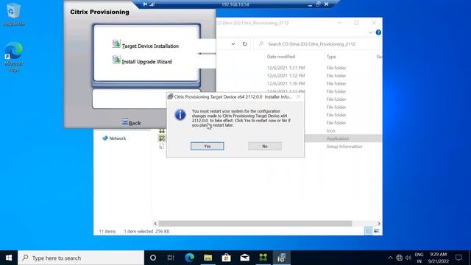471x265 pixels.
Task: Expand the address bar history dropdown
Action: [x=233, y=44]
